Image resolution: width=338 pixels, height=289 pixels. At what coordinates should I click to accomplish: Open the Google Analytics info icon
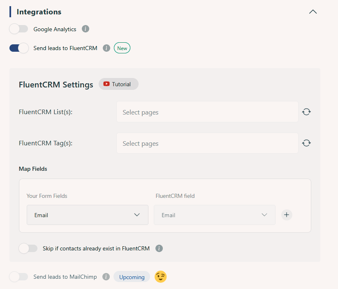86,29
